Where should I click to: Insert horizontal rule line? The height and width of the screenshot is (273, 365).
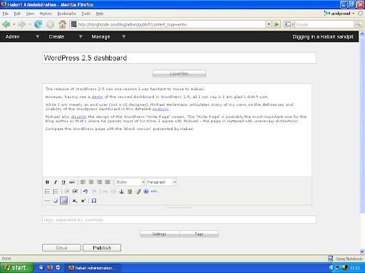click(47, 200)
